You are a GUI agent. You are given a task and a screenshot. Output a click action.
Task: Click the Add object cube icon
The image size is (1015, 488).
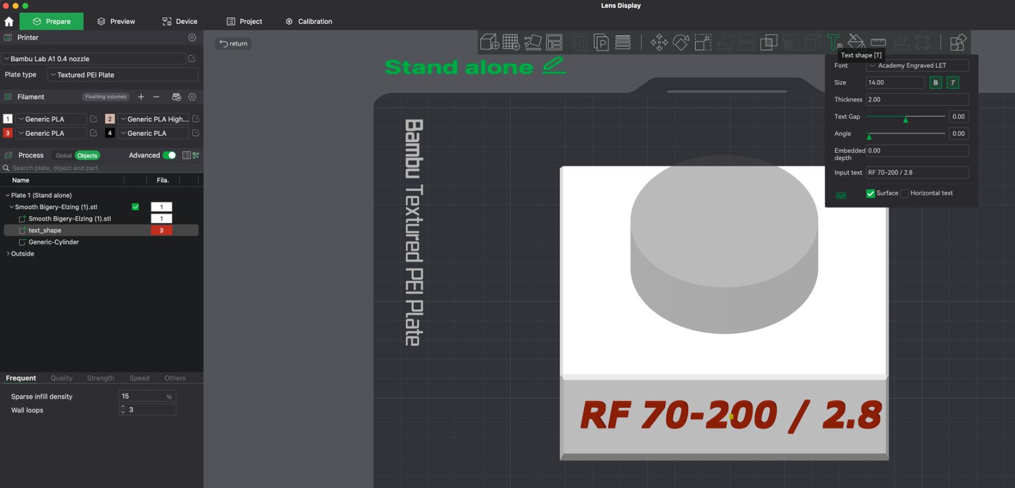[489, 42]
